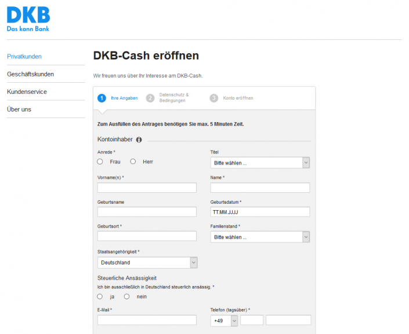The height and width of the screenshot is (334, 409).
Task: Select the Herr radio button
Action: pos(133,162)
